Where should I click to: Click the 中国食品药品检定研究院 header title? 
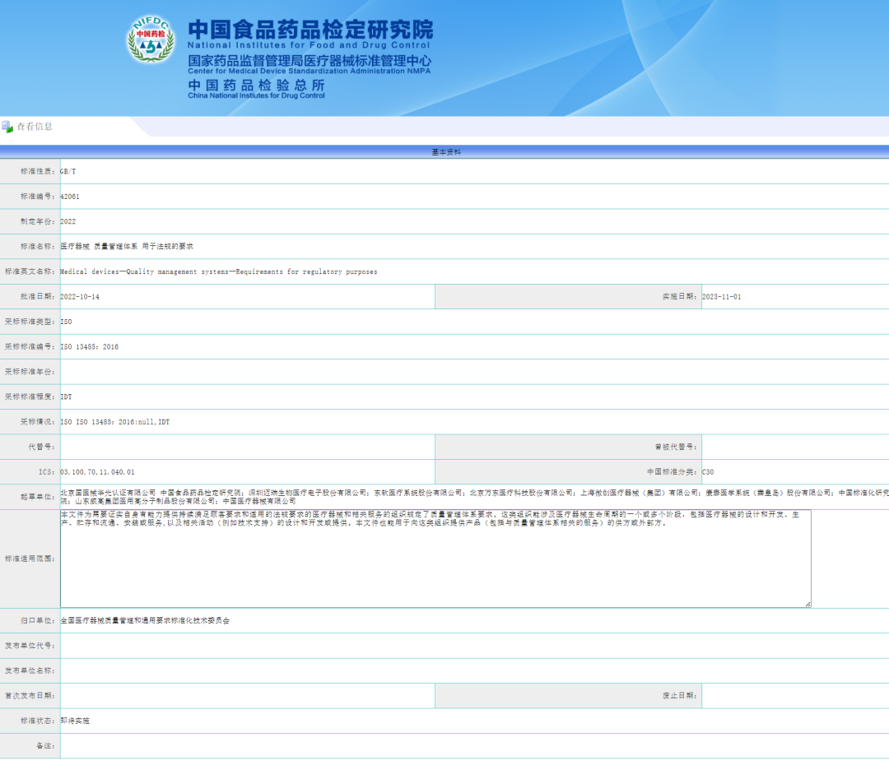click(x=310, y=30)
